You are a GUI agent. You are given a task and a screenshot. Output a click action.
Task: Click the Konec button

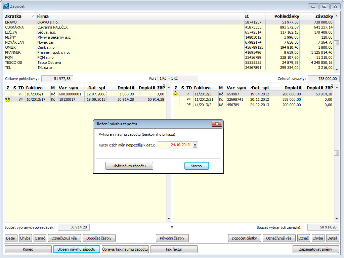click(x=28, y=249)
